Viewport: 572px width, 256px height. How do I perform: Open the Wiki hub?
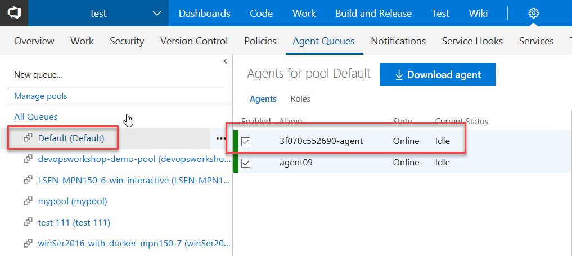click(x=478, y=14)
